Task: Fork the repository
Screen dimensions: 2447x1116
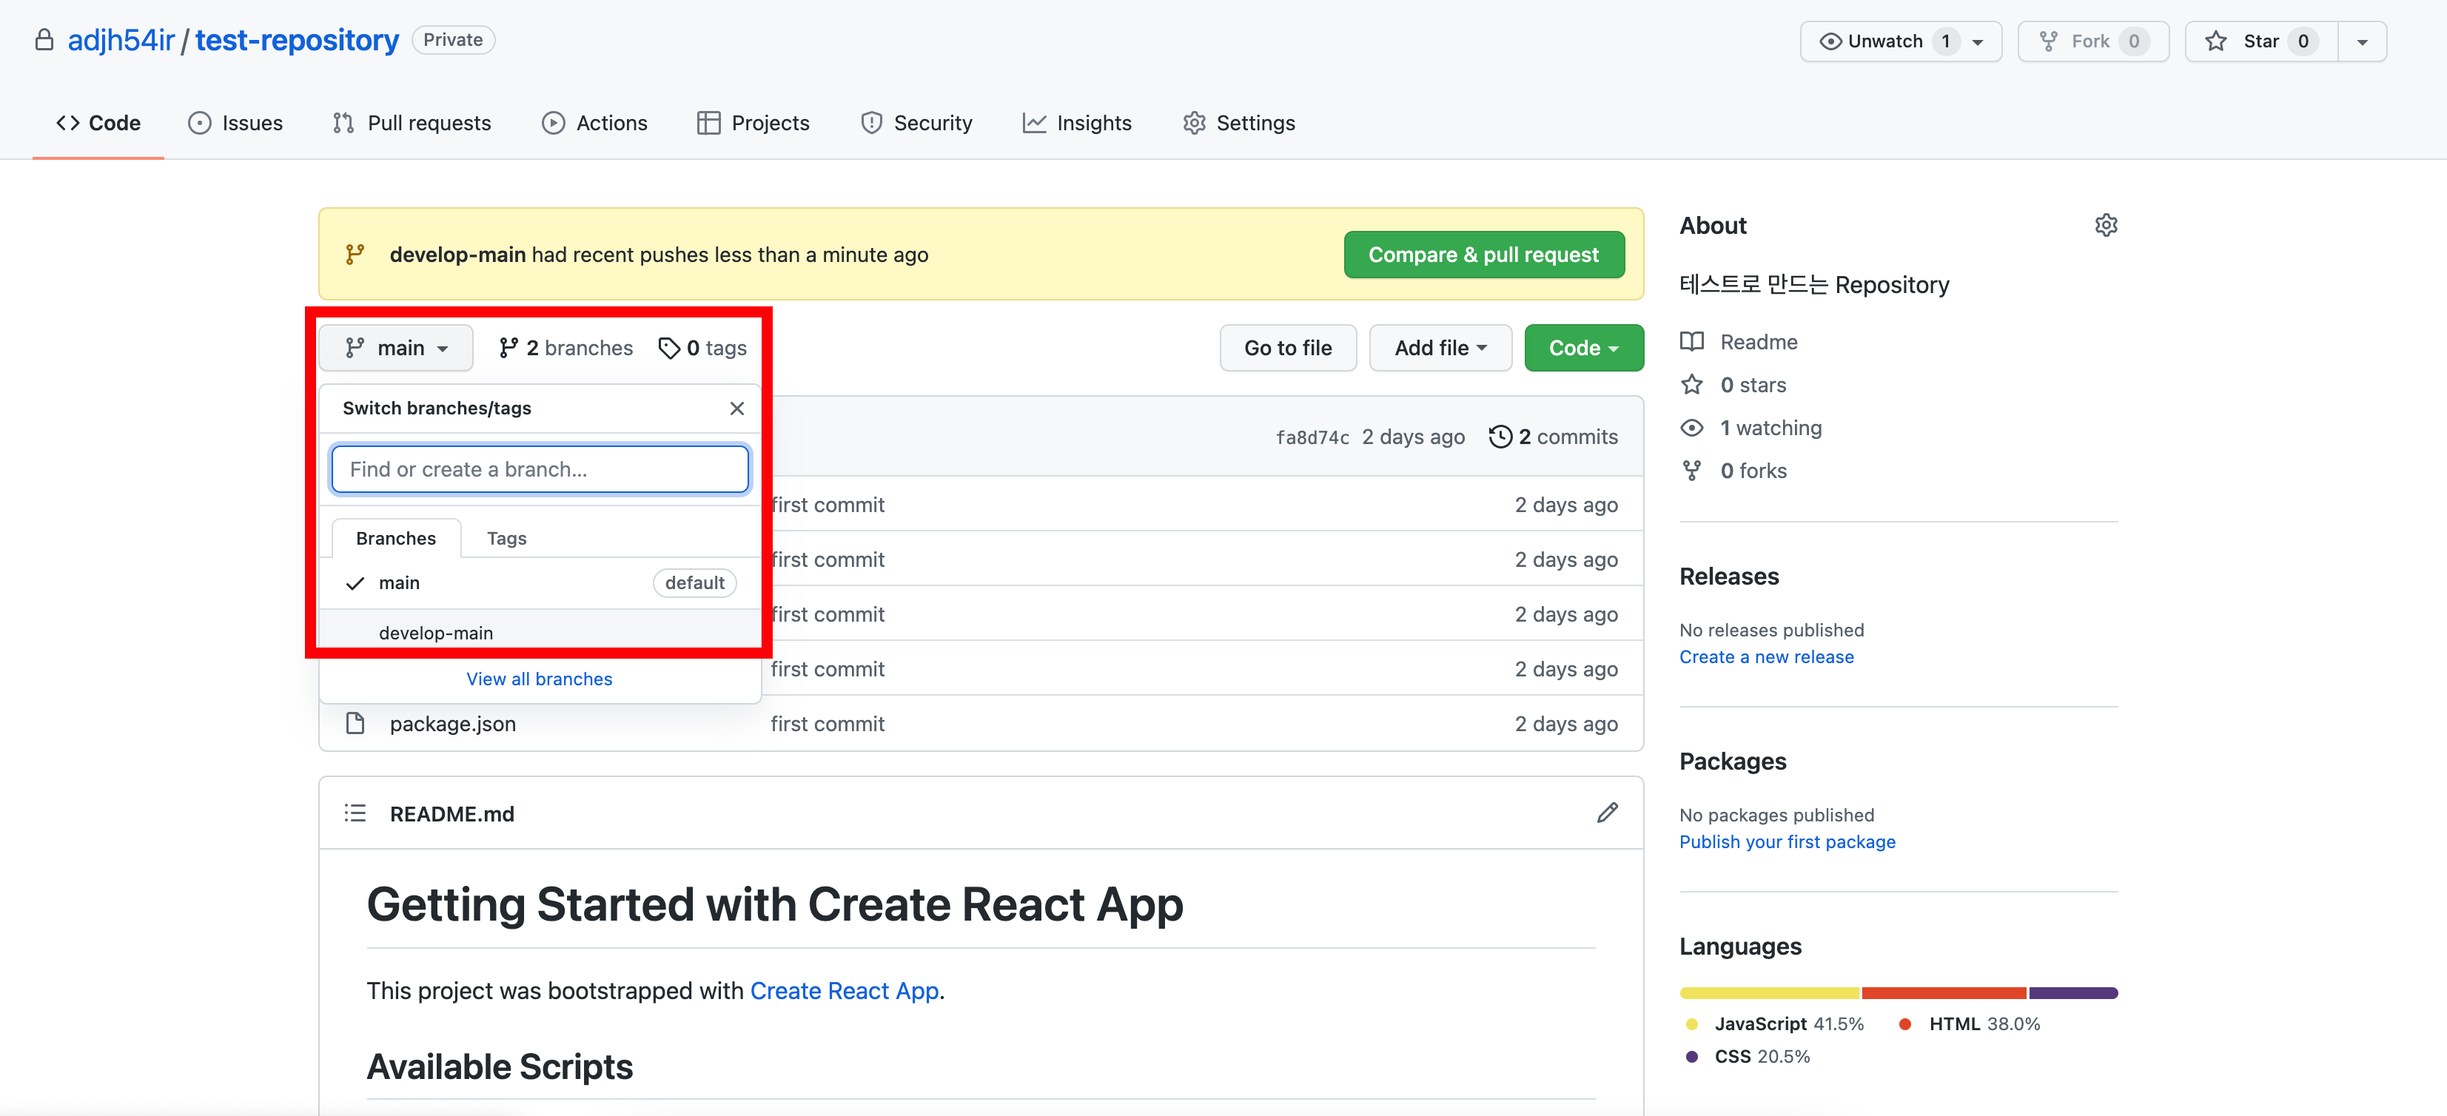Action: (2094, 41)
